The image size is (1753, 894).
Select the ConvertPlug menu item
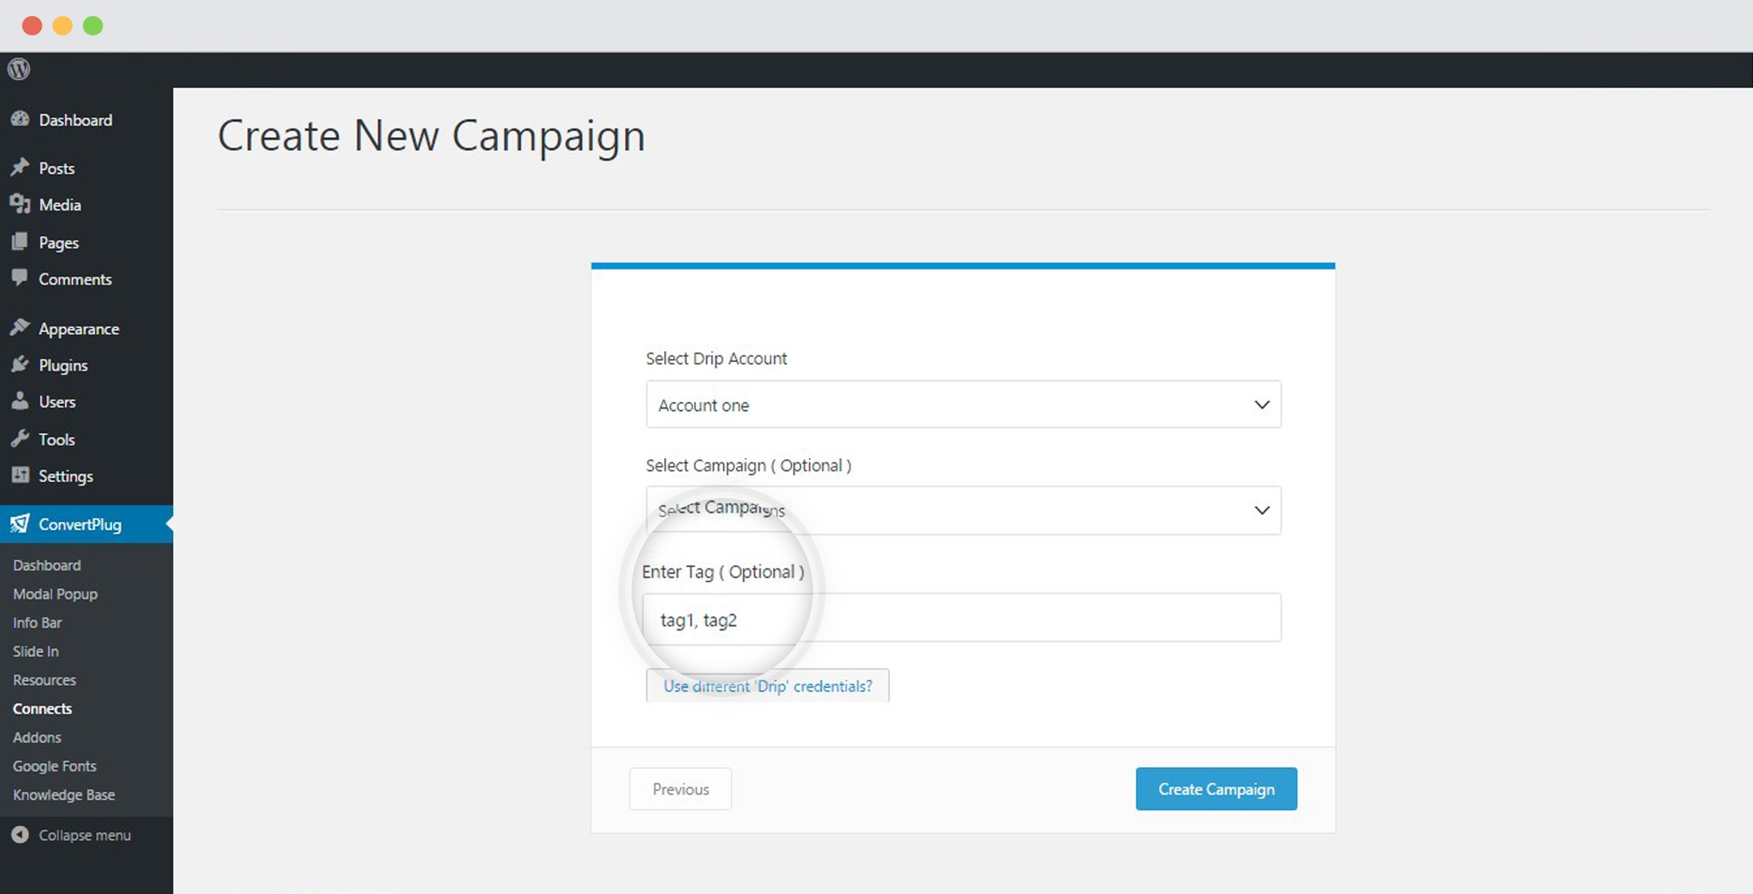point(86,524)
